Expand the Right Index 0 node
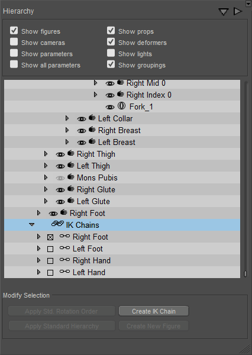The width and height of the screenshot is (252, 355). pos(96,95)
